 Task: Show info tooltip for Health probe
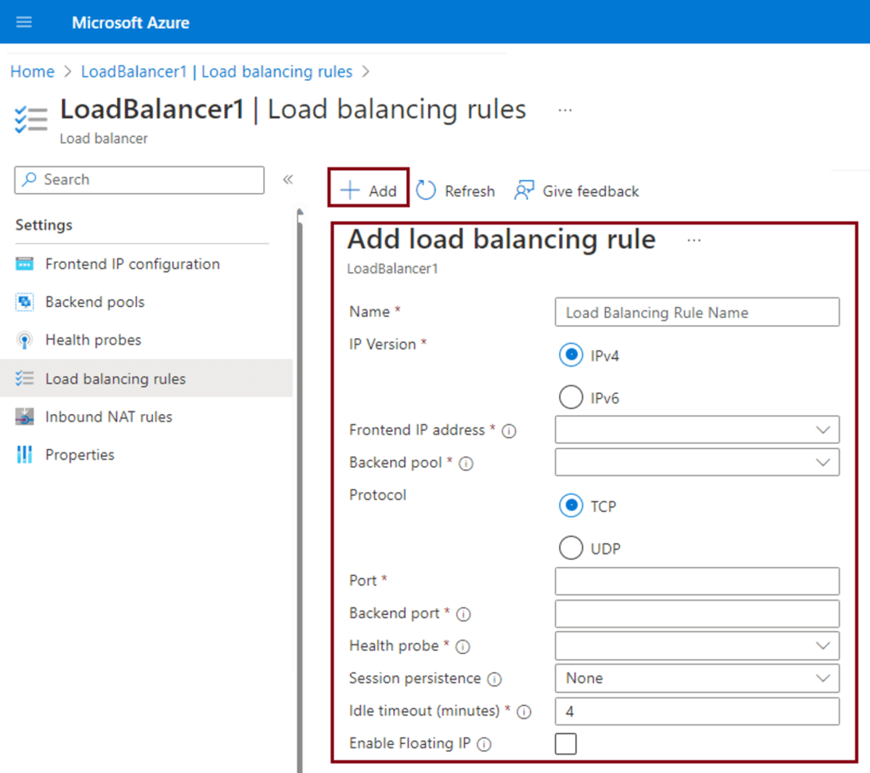tap(463, 647)
